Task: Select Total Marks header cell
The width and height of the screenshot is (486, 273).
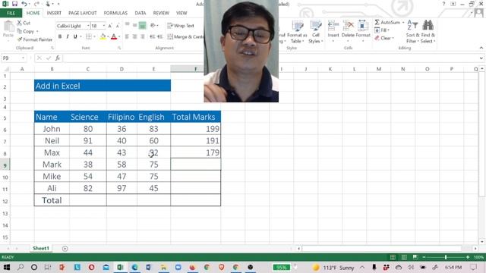Action: pyautogui.click(x=196, y=117)
